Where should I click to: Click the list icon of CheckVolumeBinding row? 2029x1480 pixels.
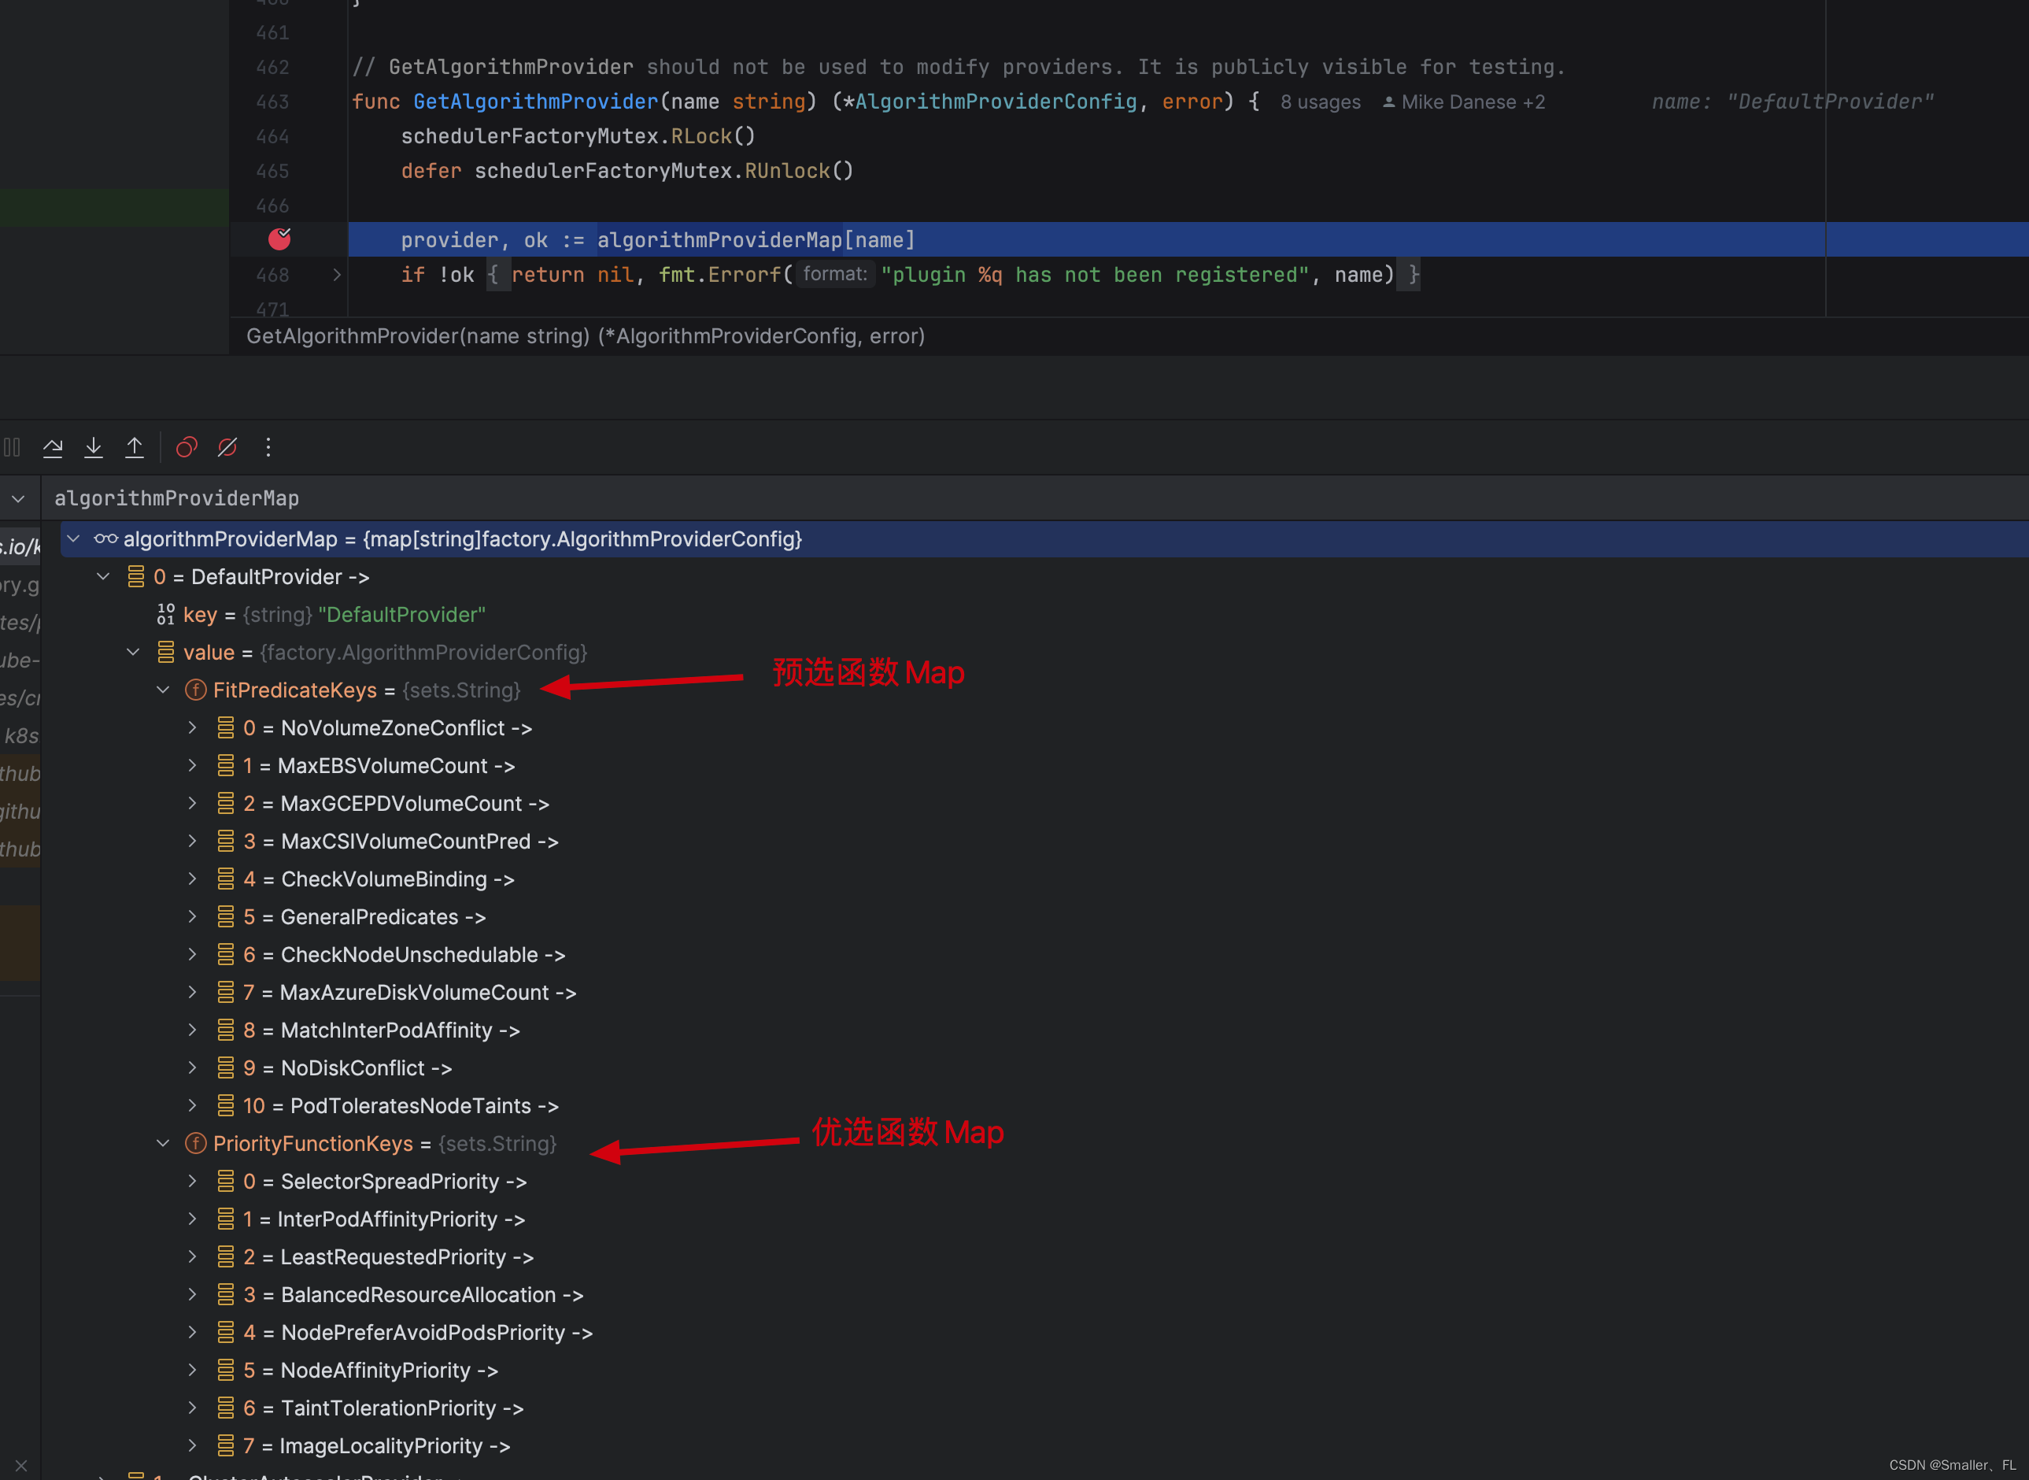pyautogui.click(x=226, y=879)
